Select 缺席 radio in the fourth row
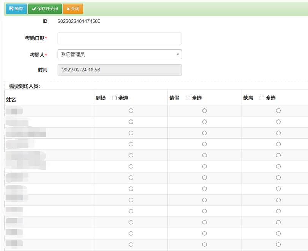The height and width of the screenshot is (251, 308). point(278,144)
